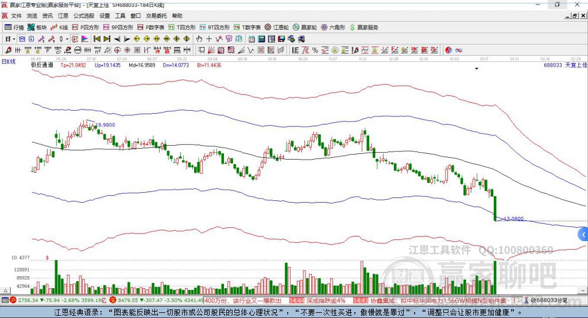
Task: Launch the 江恩轮 Gann wheel
Action: pos(277,28)
